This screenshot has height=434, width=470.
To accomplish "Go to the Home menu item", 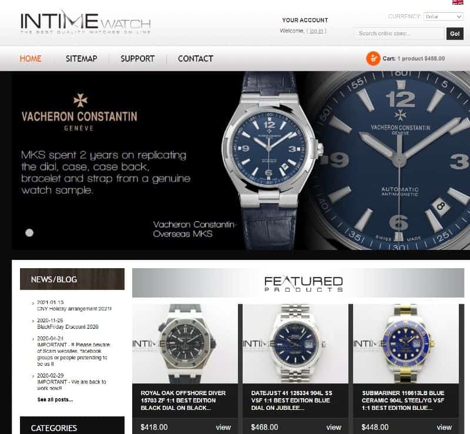I will [31, 59].
